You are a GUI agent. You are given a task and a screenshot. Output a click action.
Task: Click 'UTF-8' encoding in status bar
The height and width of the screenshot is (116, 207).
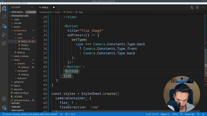pos(175,114)
